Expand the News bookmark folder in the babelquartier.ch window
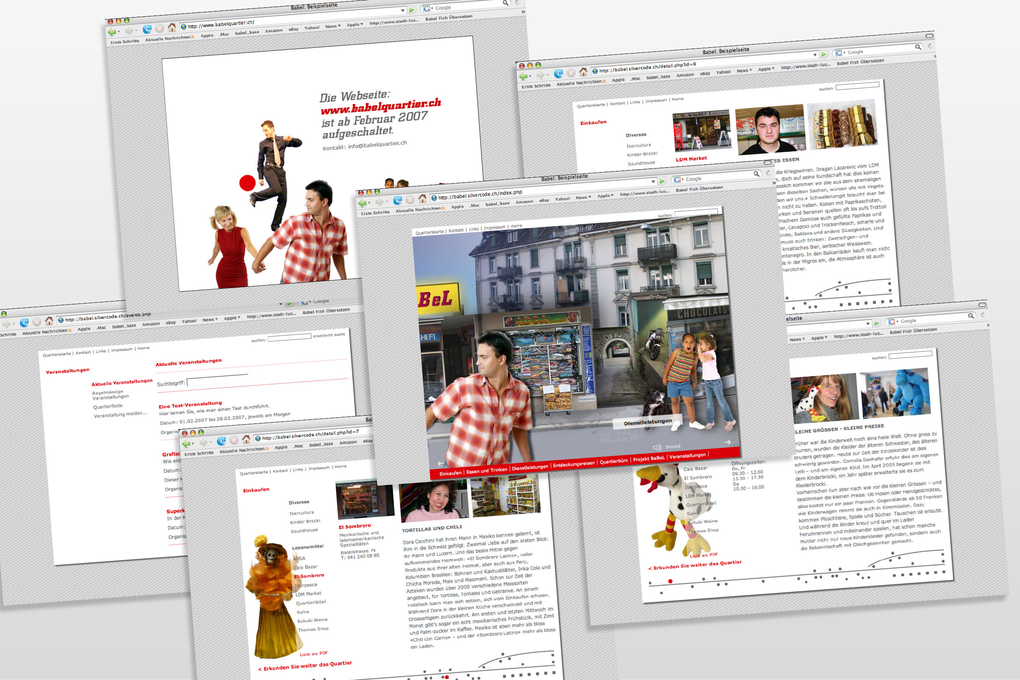The width and height of the screenshot is (1020, 680). [x=333, y=26]
